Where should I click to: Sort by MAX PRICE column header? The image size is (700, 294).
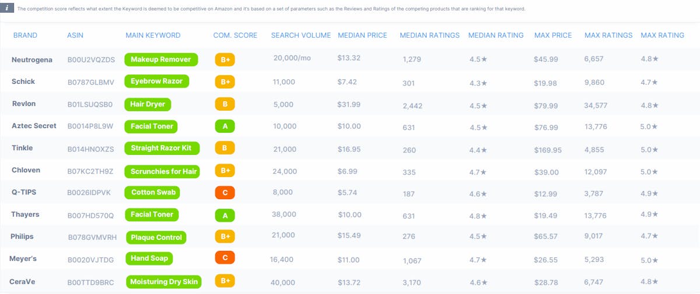click(x=553, y=36)
